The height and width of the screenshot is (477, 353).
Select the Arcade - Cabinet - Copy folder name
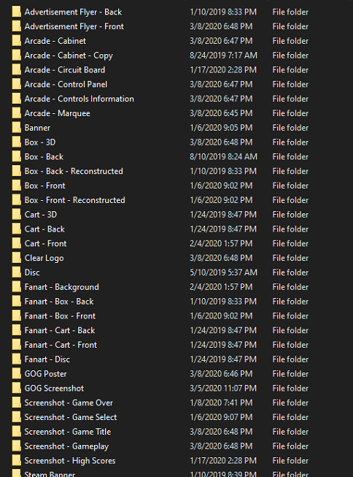(x=69, y=56)
